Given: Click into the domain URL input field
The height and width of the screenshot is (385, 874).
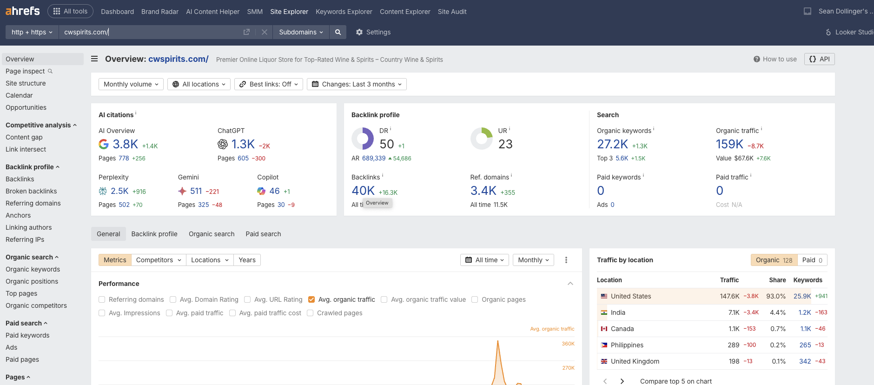Looking at the screenshot, I should 149,32.
